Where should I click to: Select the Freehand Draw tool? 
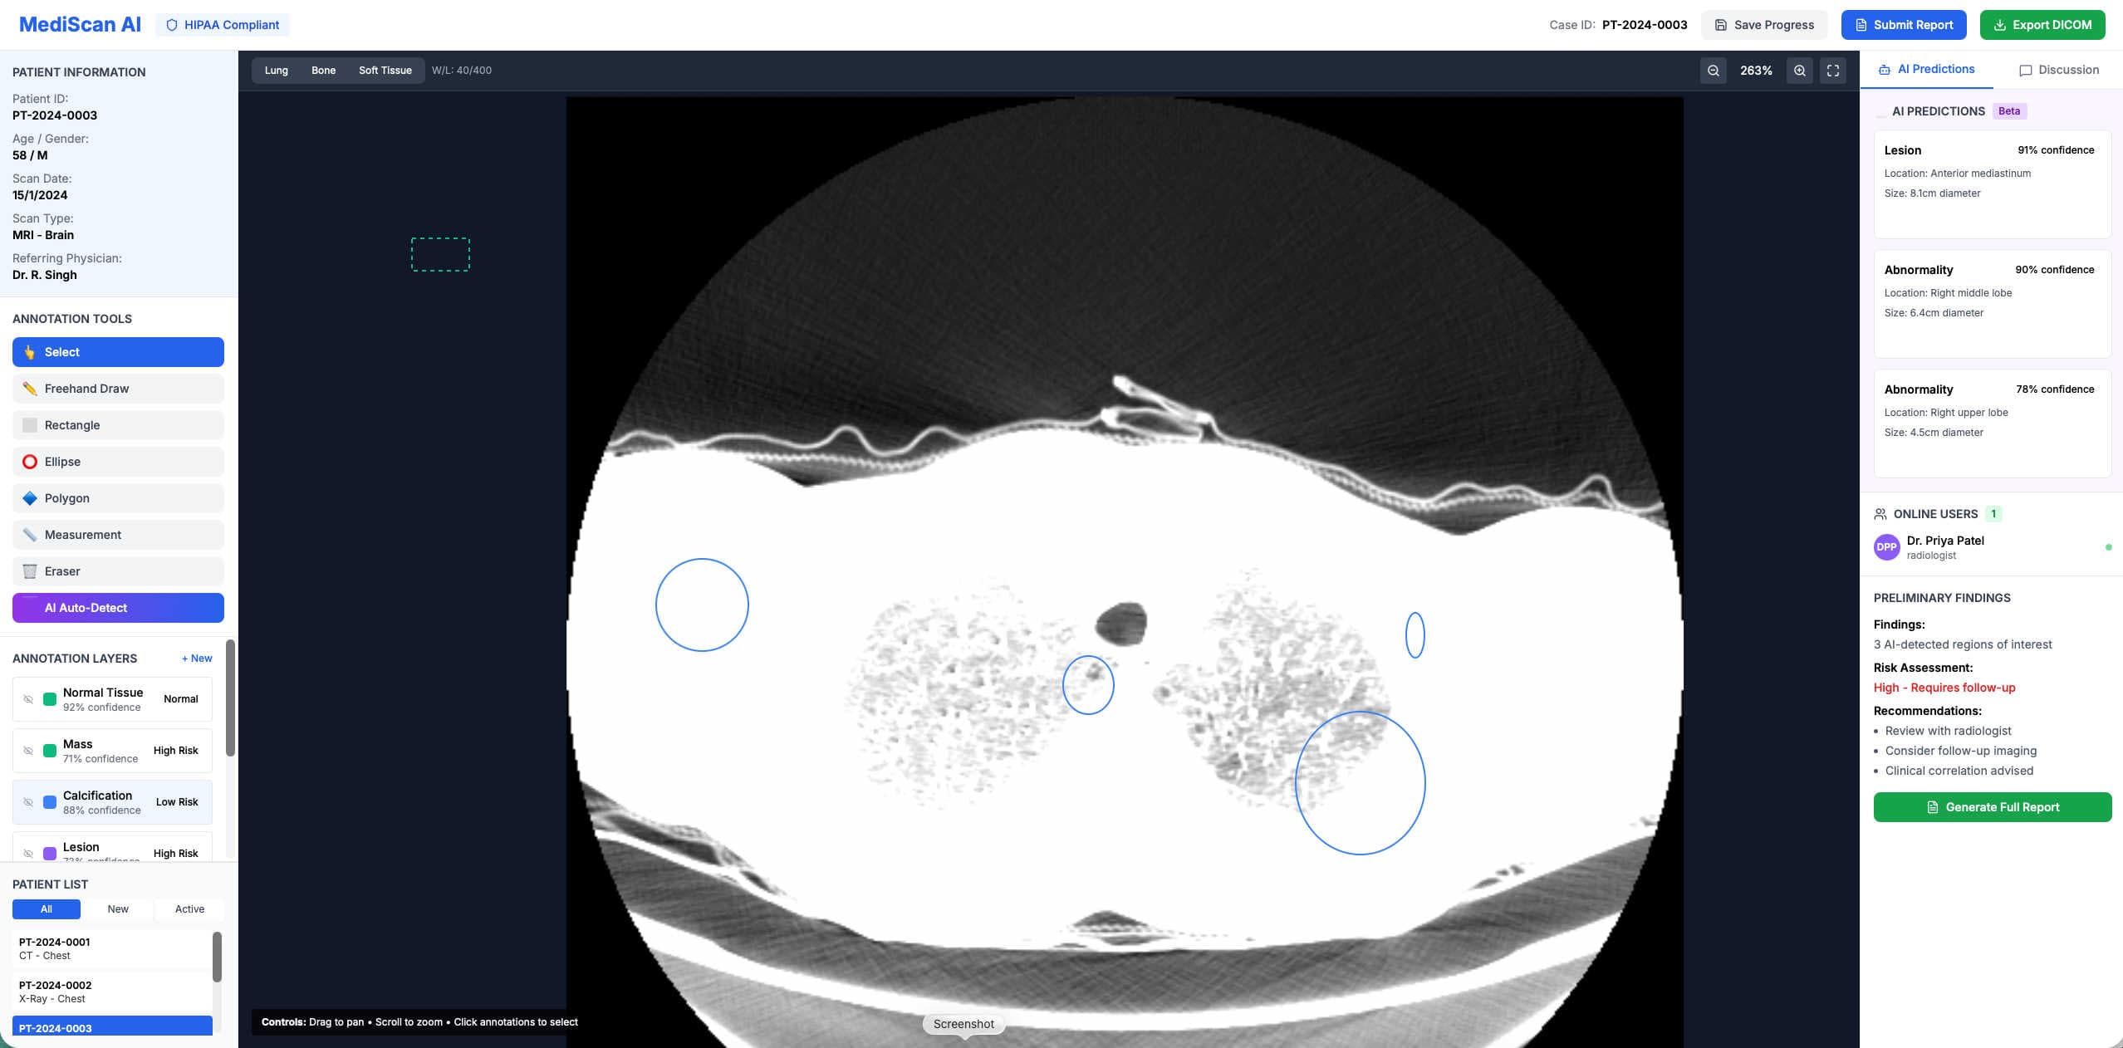tap(117, 388)
